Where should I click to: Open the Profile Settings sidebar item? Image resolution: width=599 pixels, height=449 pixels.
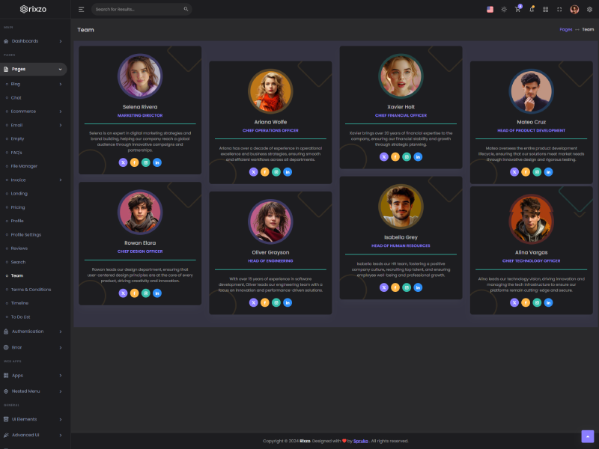(26, 235)
